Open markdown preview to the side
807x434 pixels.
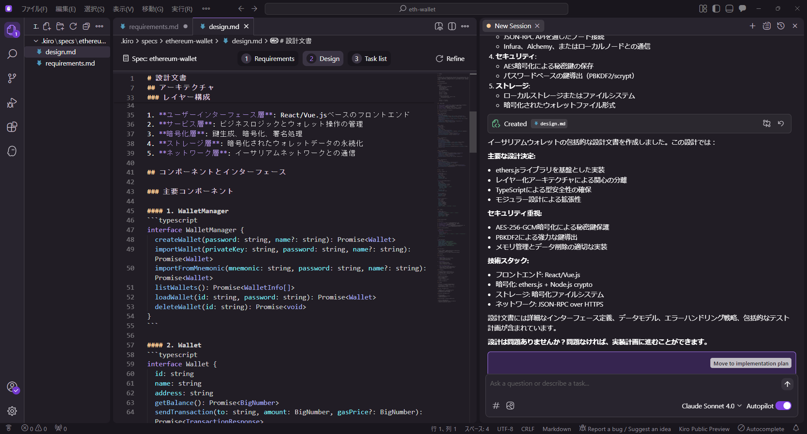tap(439, 26)
